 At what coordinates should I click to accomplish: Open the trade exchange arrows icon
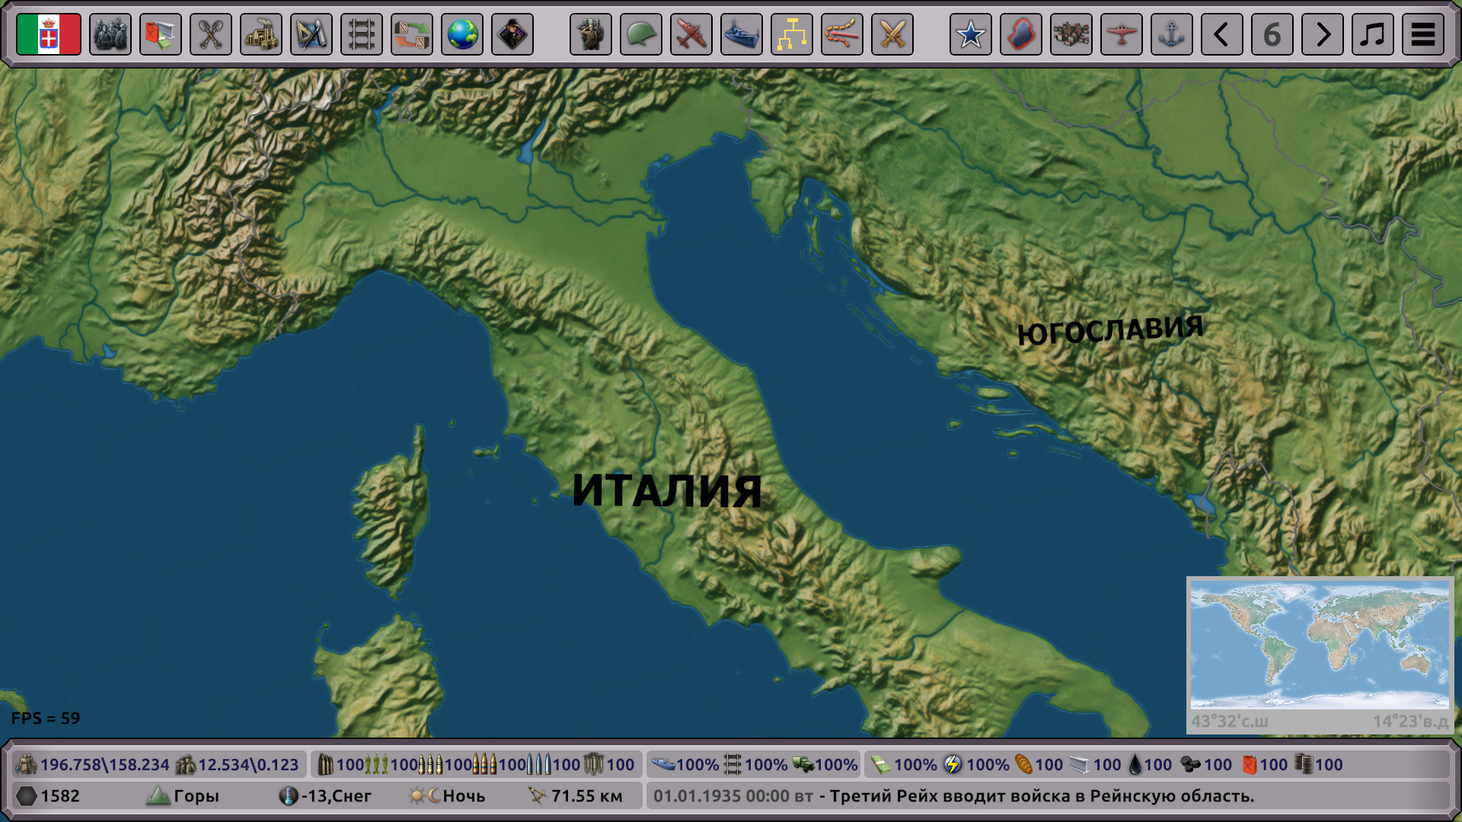click(x=412, y=34)
